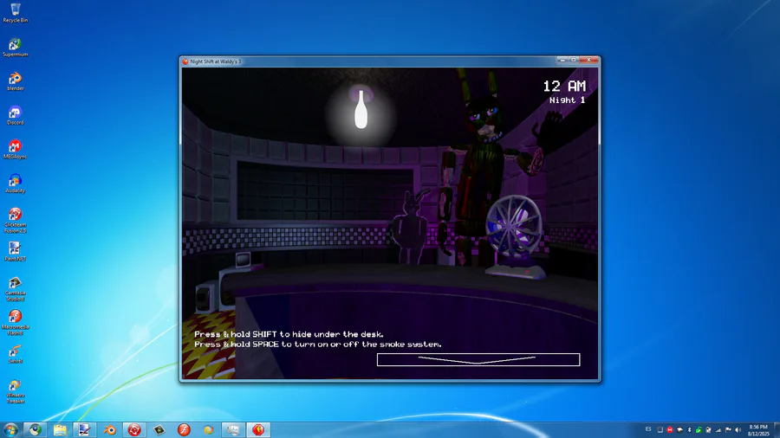Click the 12 AM clock text

pos(564,86)
